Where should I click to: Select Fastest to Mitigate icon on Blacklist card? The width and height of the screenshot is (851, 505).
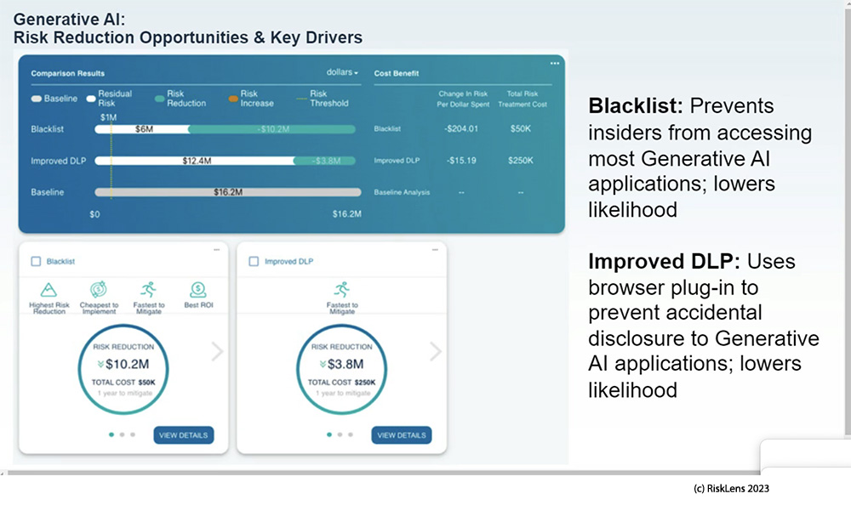pyautogui.click(x=148, y=287)
